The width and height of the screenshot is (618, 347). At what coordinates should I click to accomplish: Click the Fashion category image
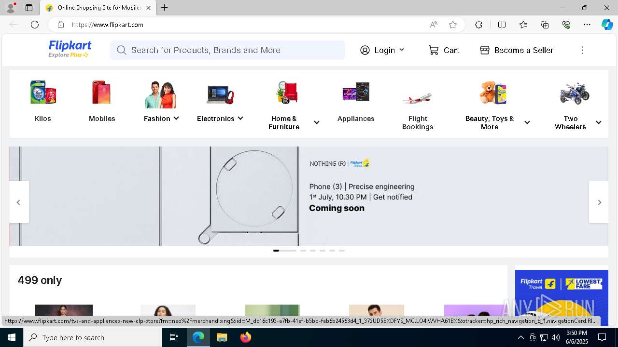tap(161, 94)
